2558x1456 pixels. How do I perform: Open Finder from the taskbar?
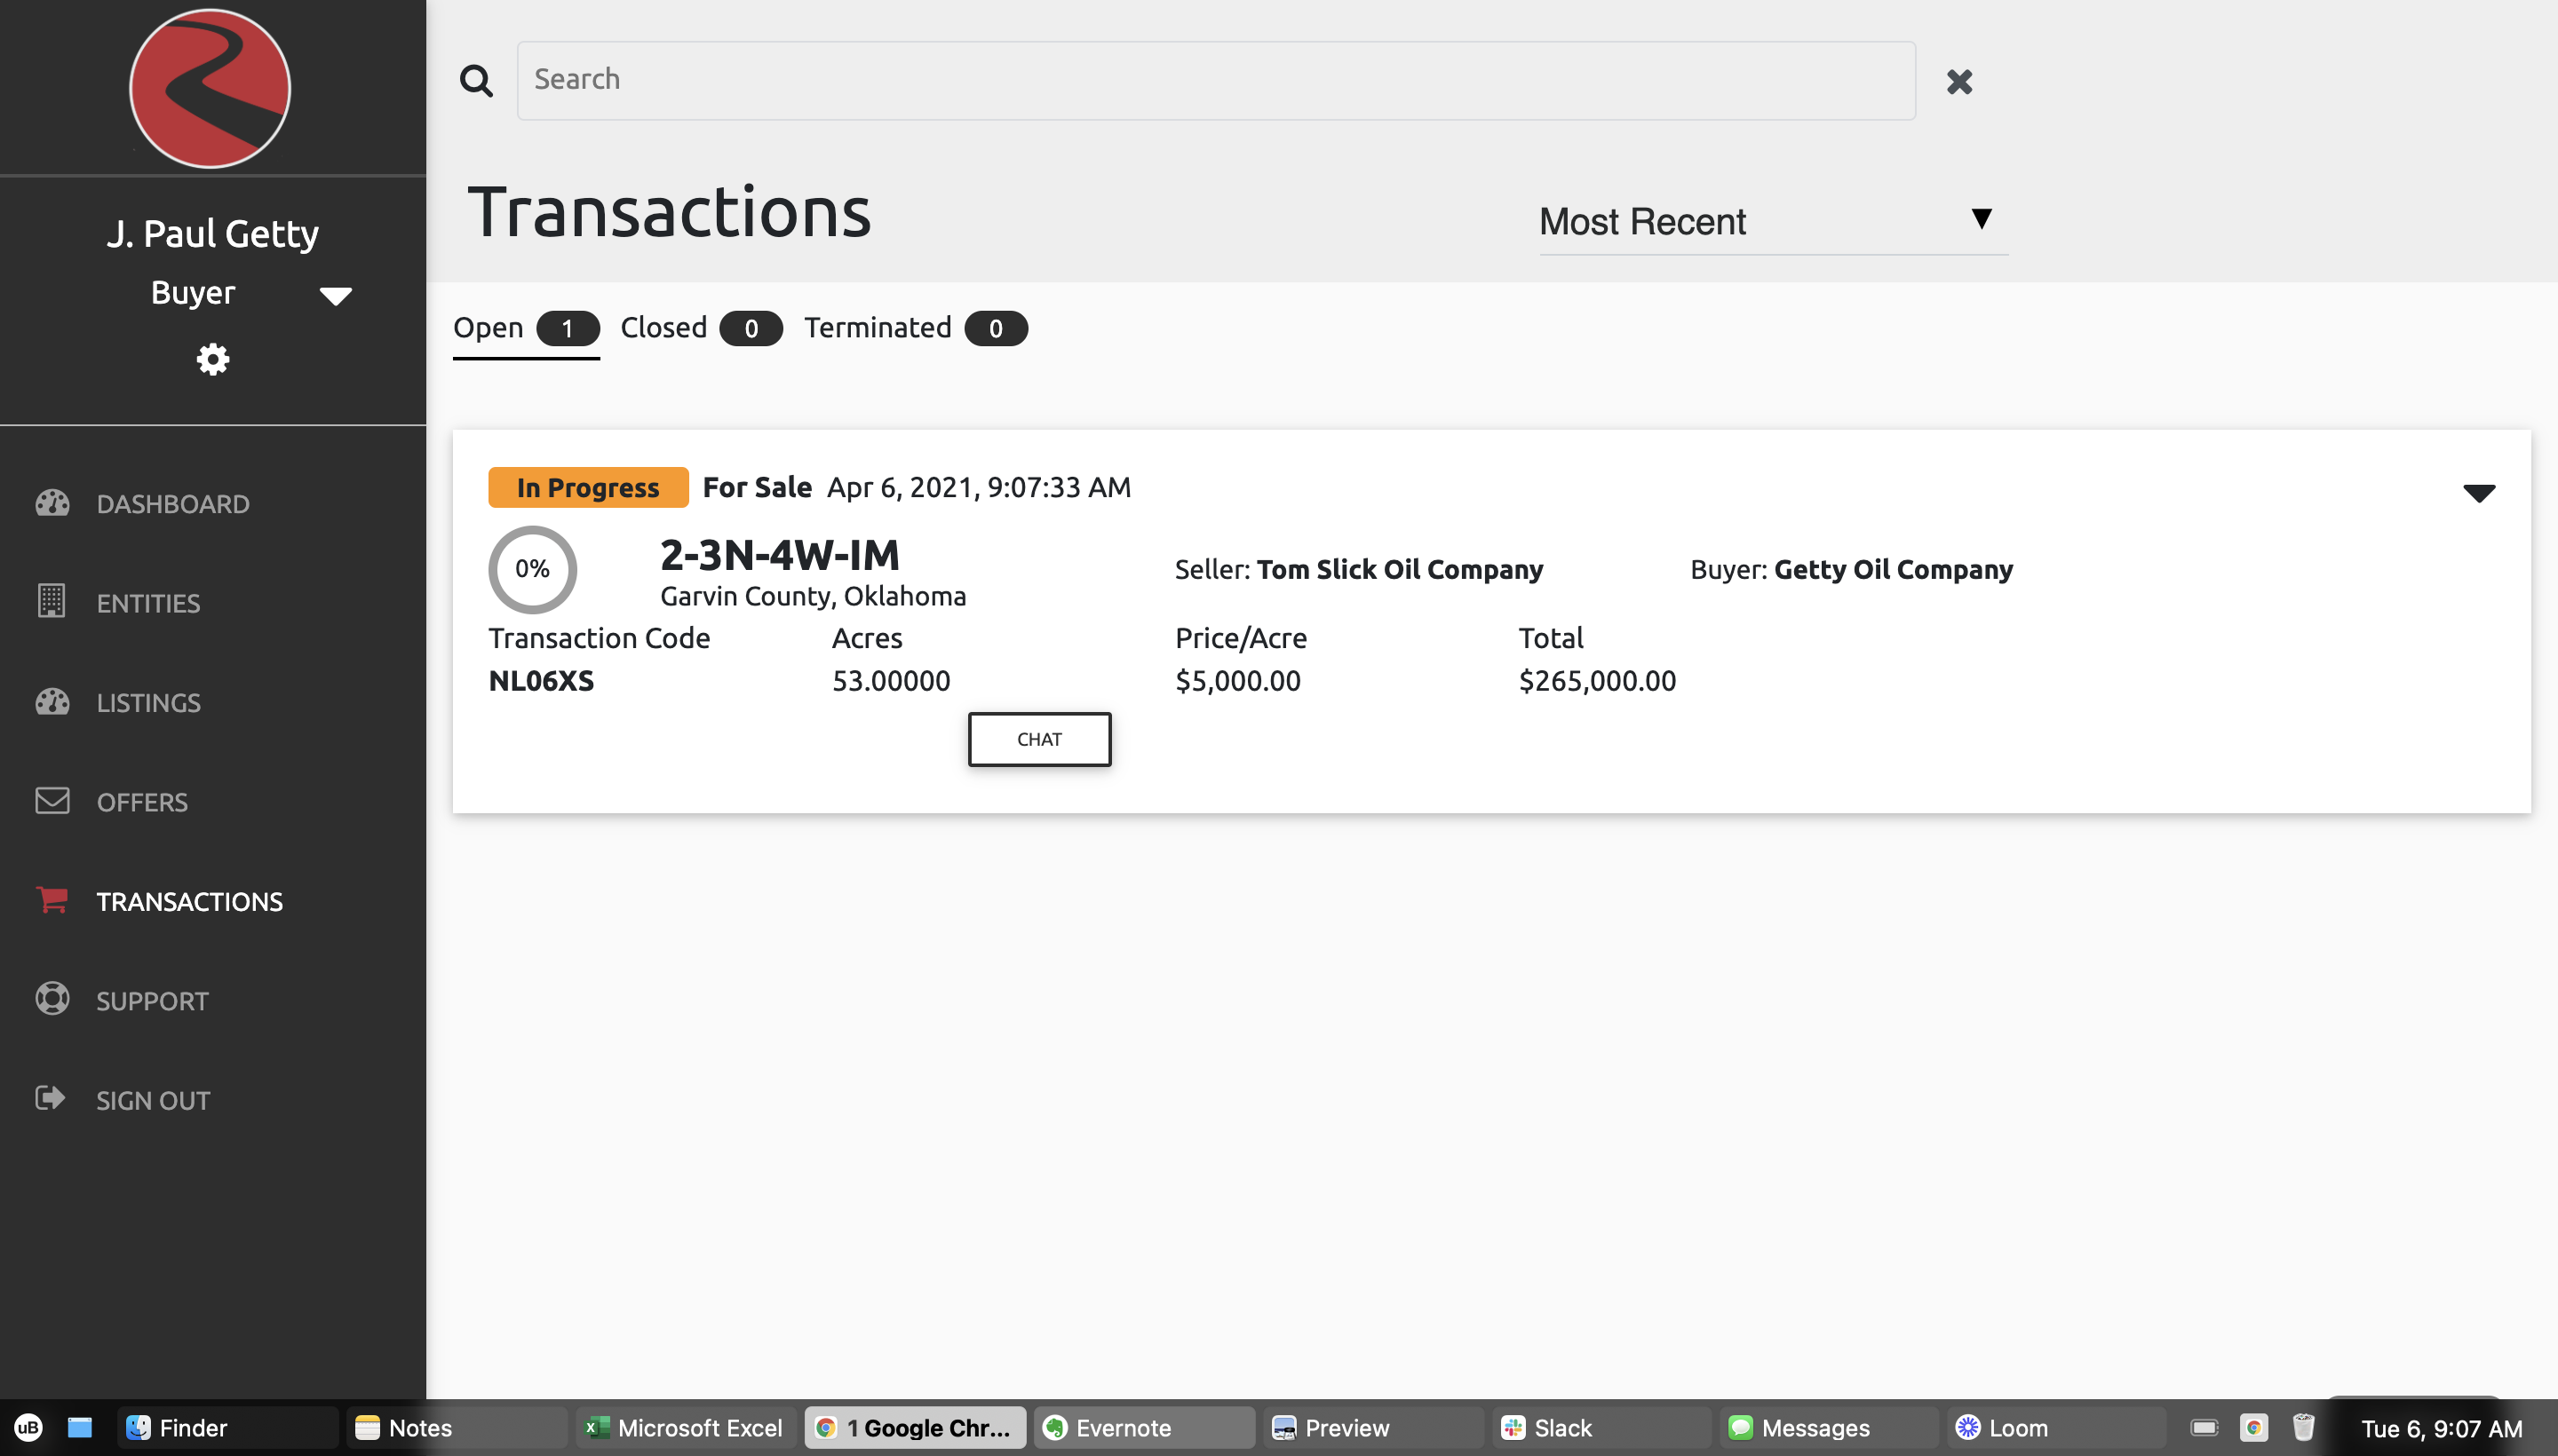(x=228, y=1428)
